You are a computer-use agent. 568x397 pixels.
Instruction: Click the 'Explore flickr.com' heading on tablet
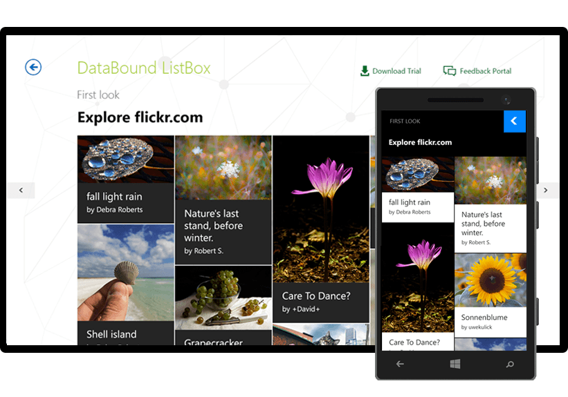[x=140, y=117]
